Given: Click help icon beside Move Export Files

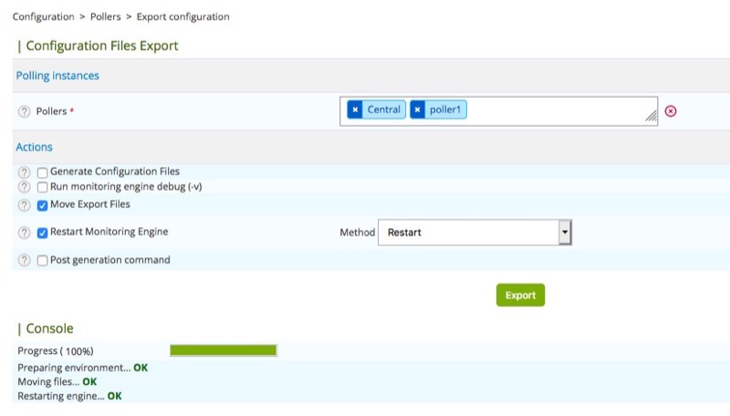Looking at the screenshot, I should [x=25, y=204].
